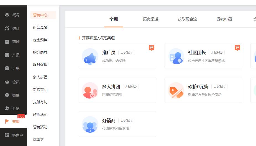Viewport: 256px width, 146px height.
Task: Select 限时促销 in the marketing submenu
Action: 40,65
